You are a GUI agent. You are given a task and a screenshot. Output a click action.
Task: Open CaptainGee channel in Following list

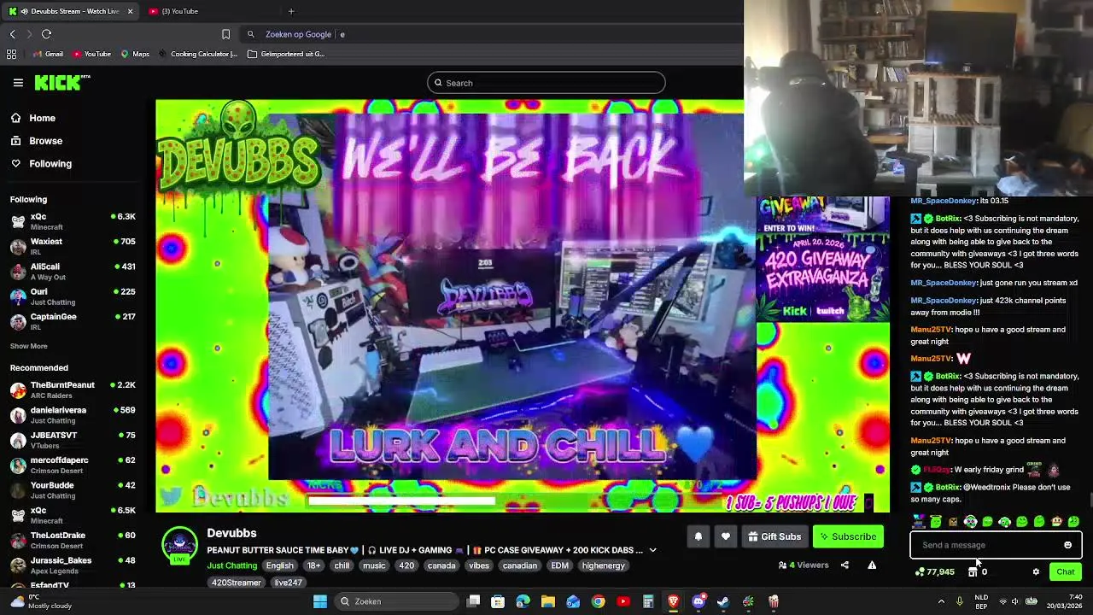click(x=73, y=321)
